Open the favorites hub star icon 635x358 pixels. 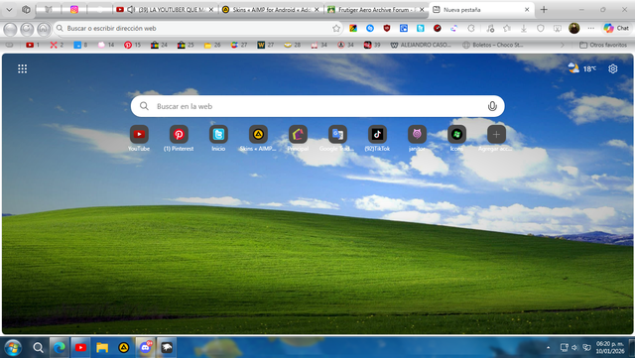pyautogui.click(x=507, y=29)
